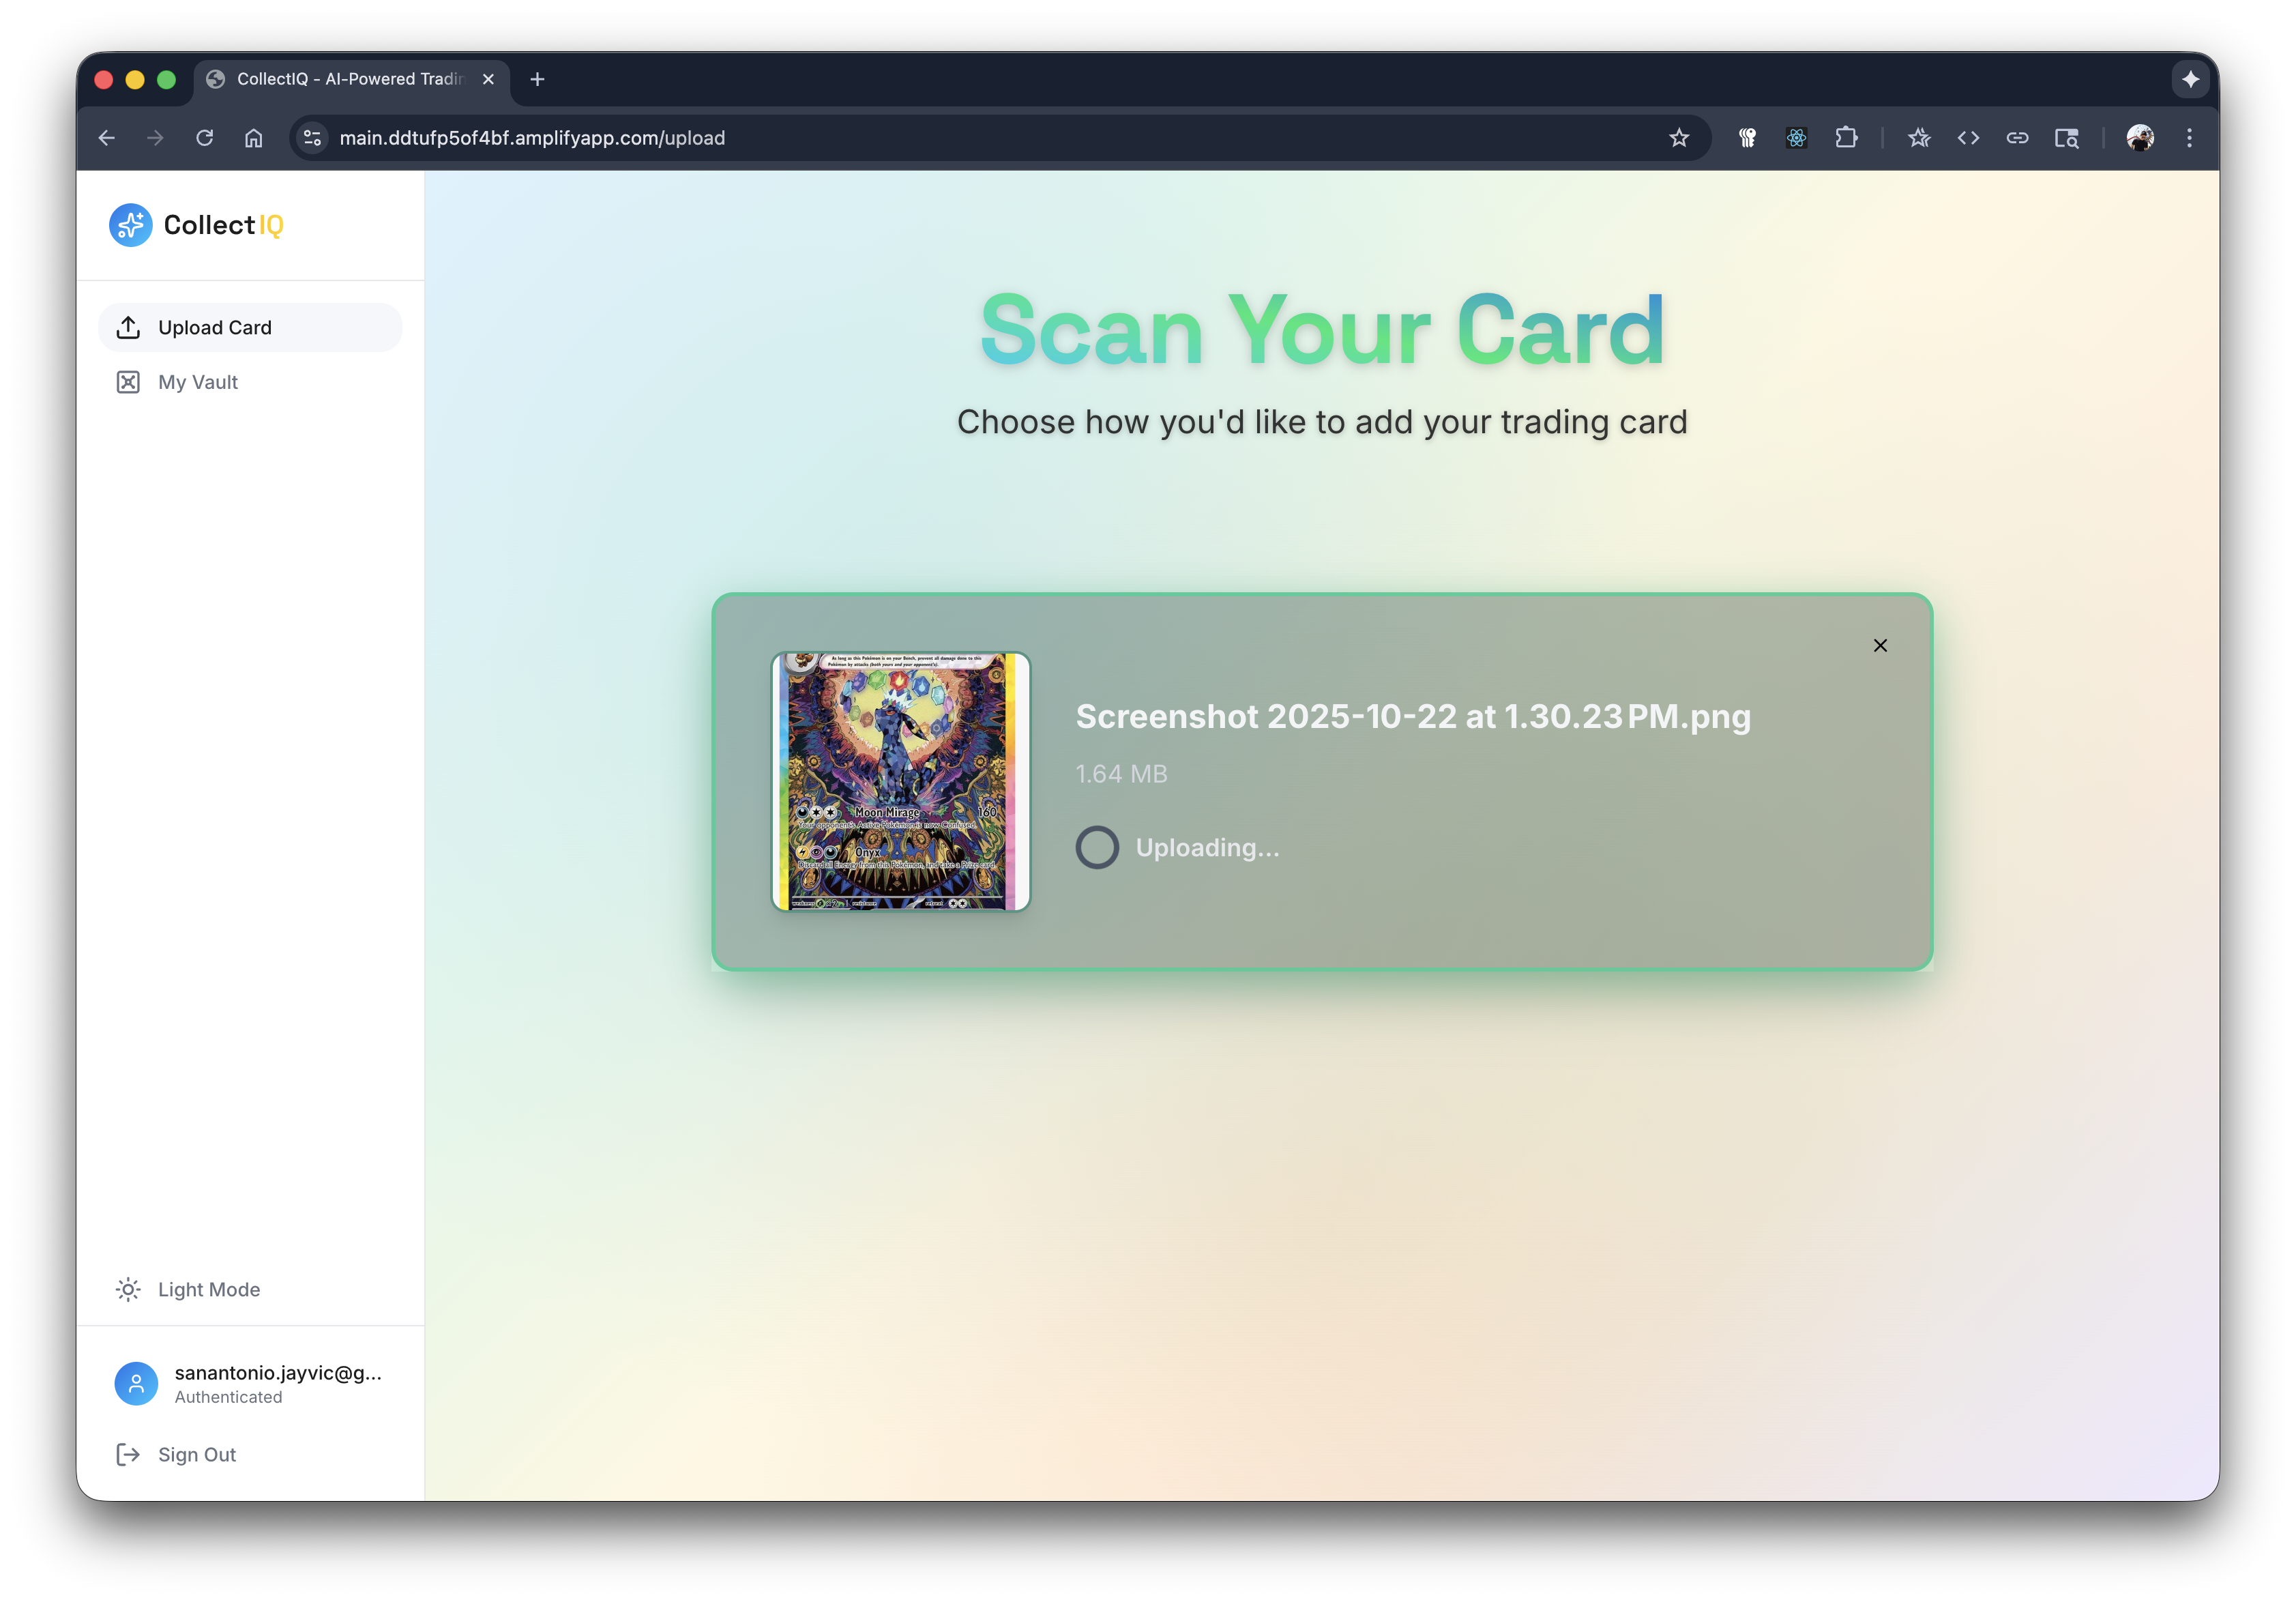Image resolution: width=2296 pixels, height=1602 pixels.
Task: Open My Vault from the sidebar
Action: point(198,382)
